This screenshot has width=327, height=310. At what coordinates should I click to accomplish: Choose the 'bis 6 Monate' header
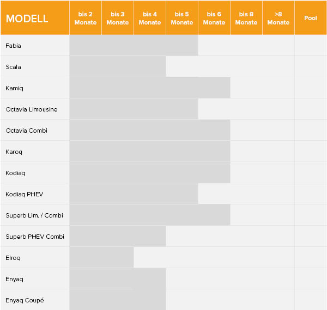214,18
